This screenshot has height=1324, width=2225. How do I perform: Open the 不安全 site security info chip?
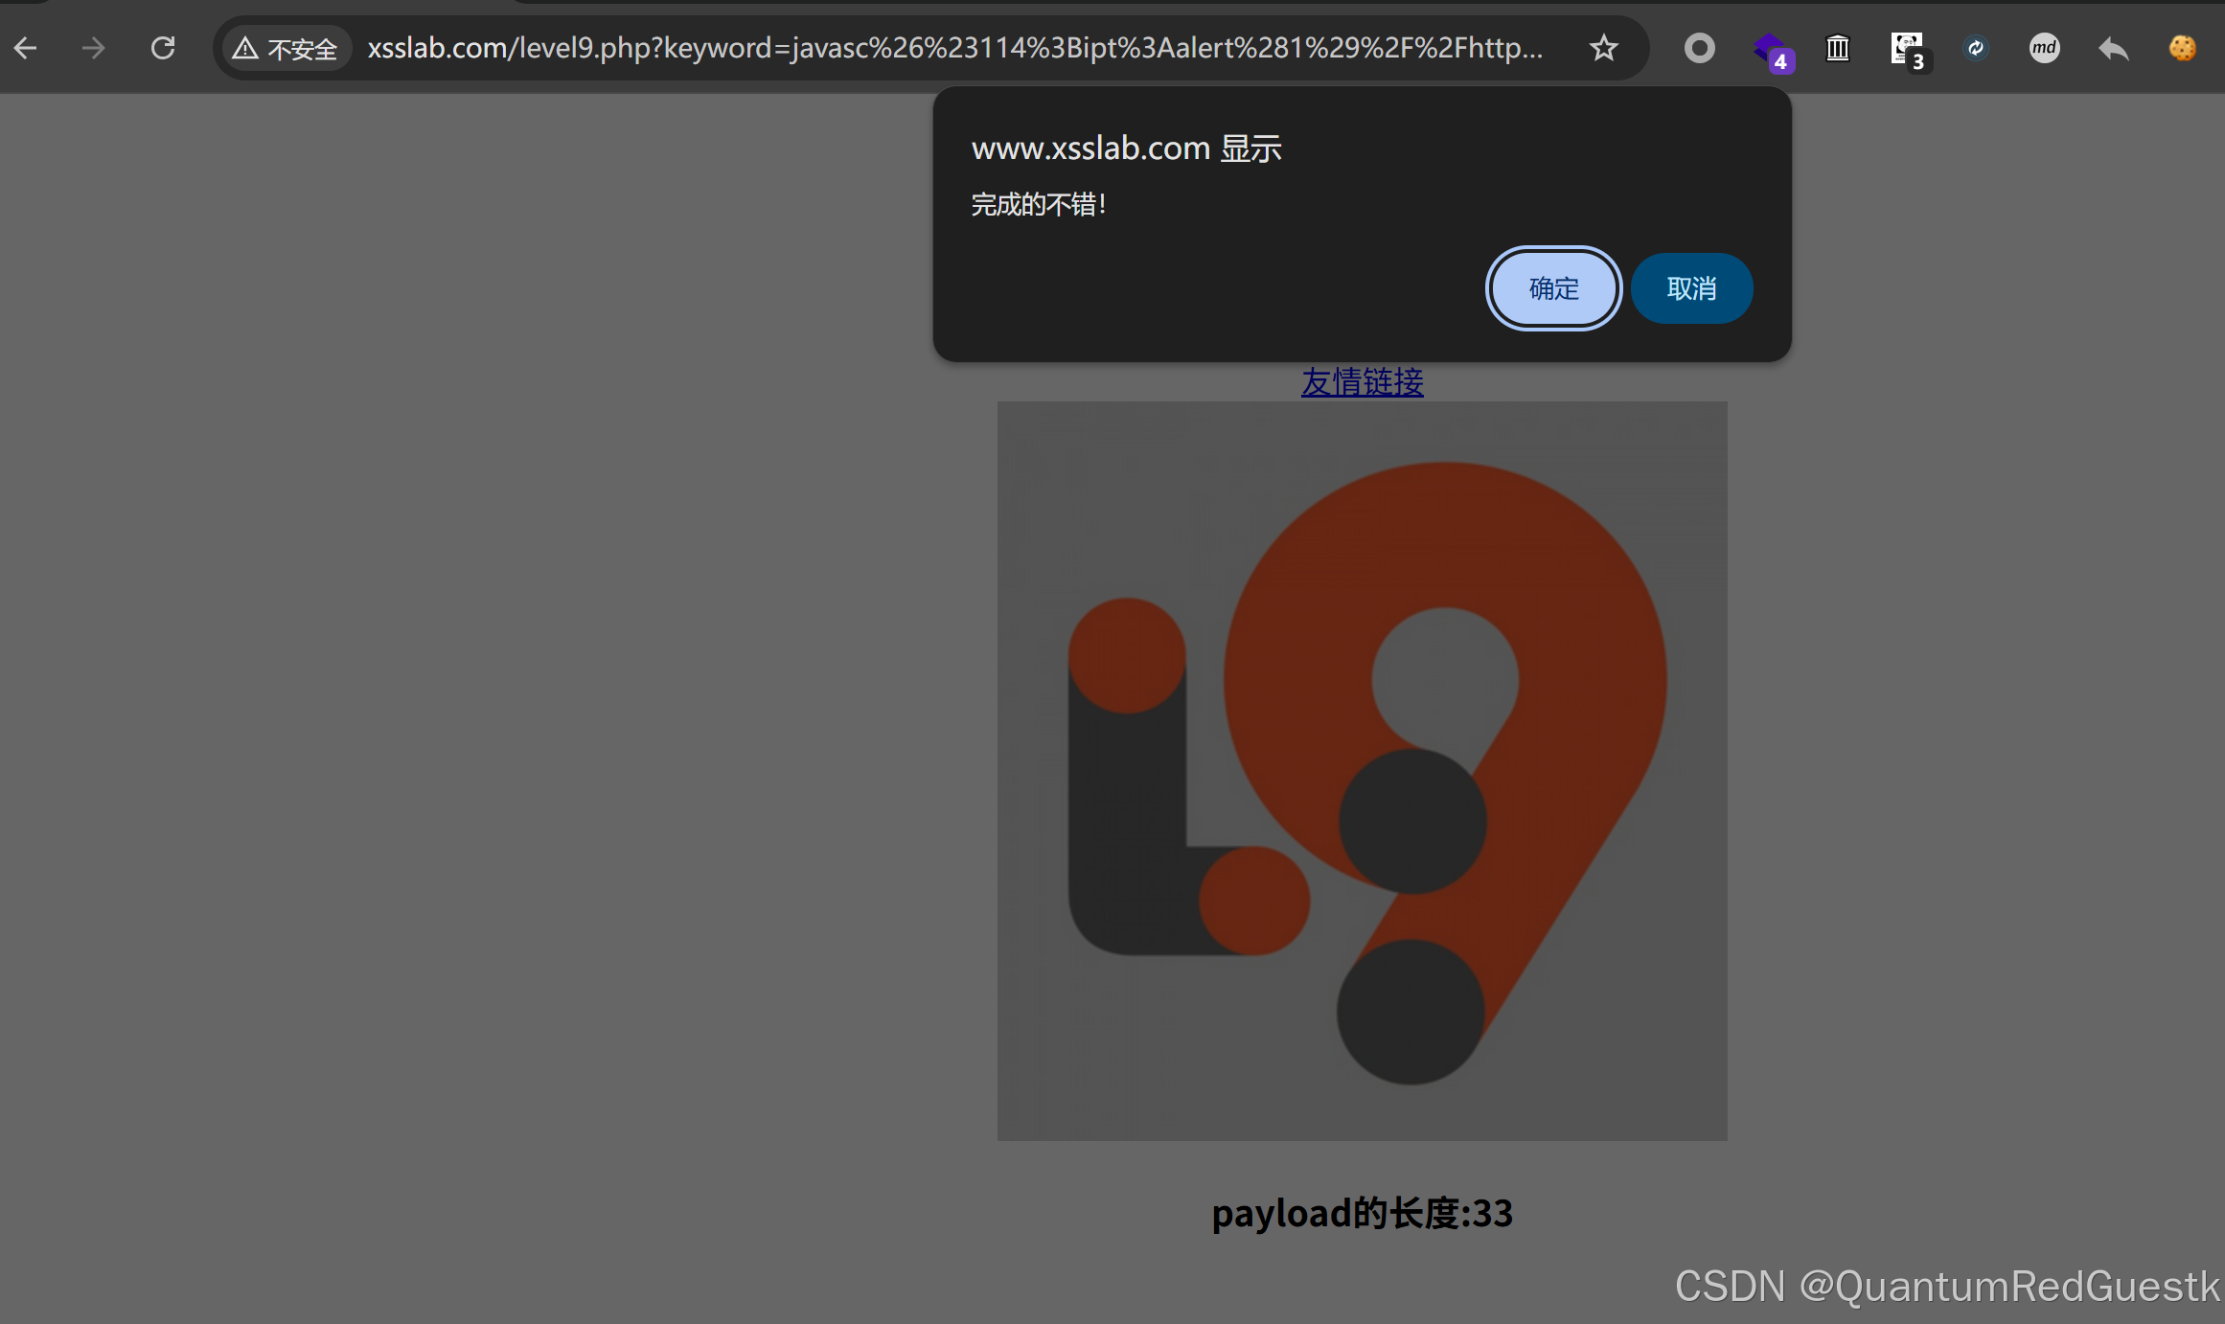[287, 49]
